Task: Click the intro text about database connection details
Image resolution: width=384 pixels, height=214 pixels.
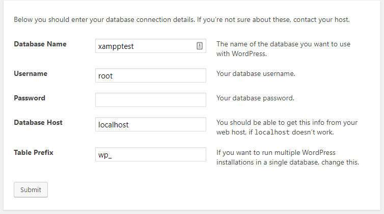Action: 182,19
